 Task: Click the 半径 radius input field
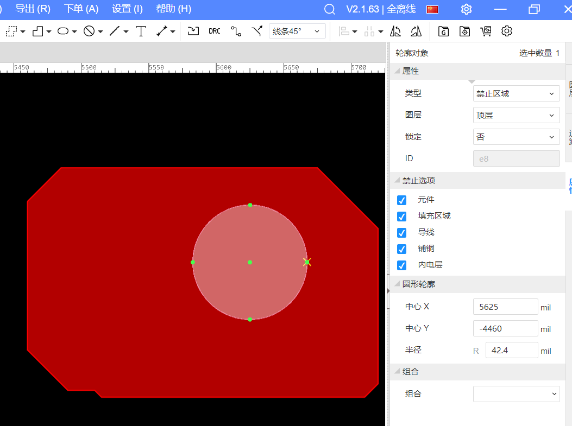click(511, 351)
